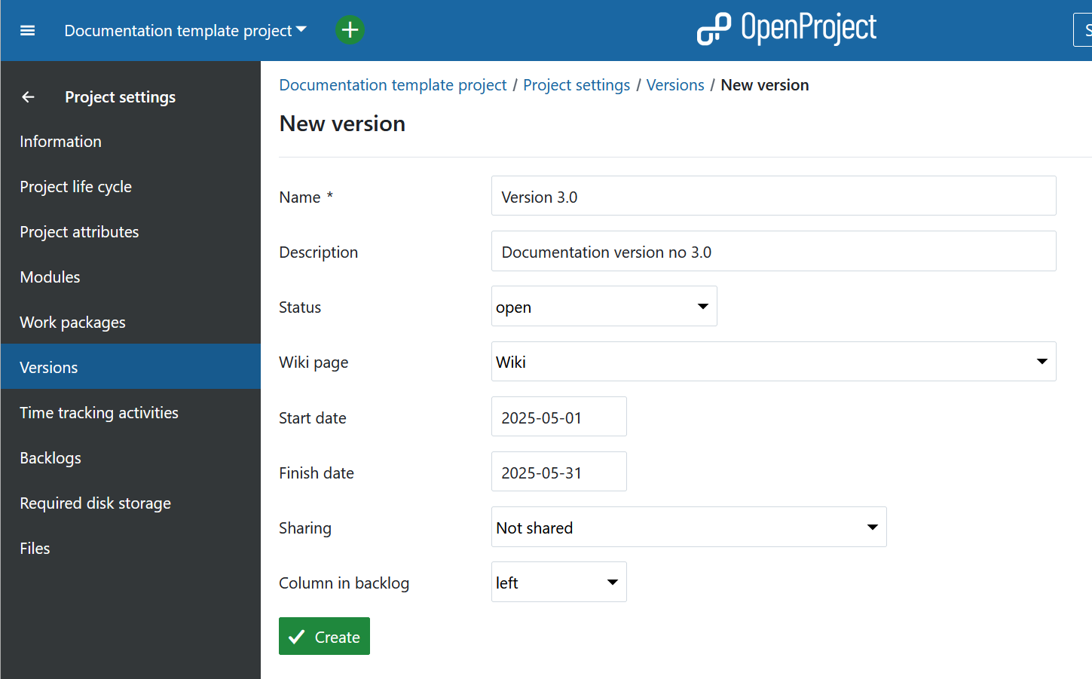Click the Description input field
Viewport: 1092px width, 679px height.
(773, 251)
